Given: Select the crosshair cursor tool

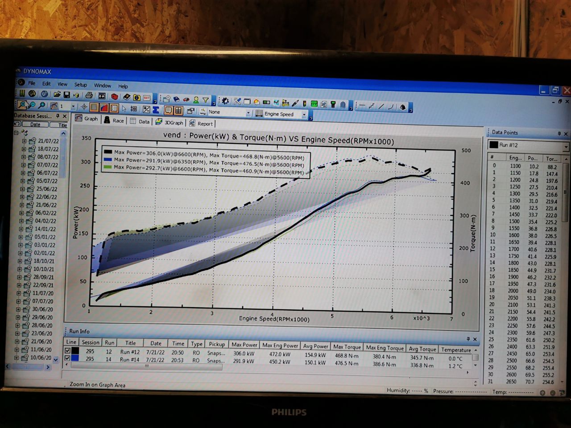Looking at the screenshot, I should click(x=84, y=107).
